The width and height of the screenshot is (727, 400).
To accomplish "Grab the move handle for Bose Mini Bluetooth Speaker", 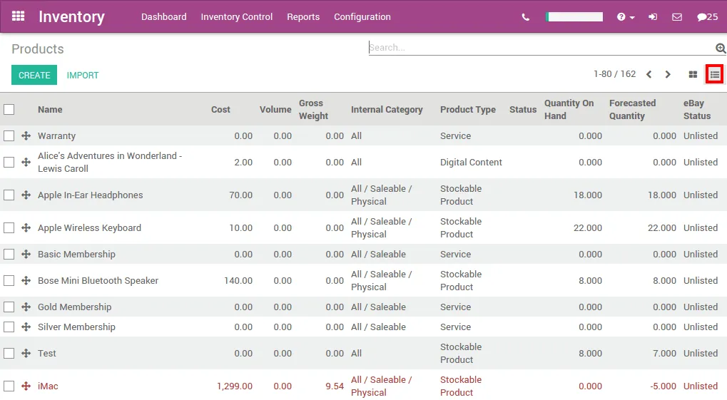I will point(26,281).
